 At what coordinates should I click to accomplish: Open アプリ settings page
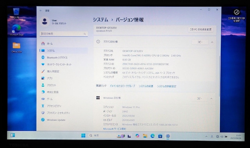64,78
